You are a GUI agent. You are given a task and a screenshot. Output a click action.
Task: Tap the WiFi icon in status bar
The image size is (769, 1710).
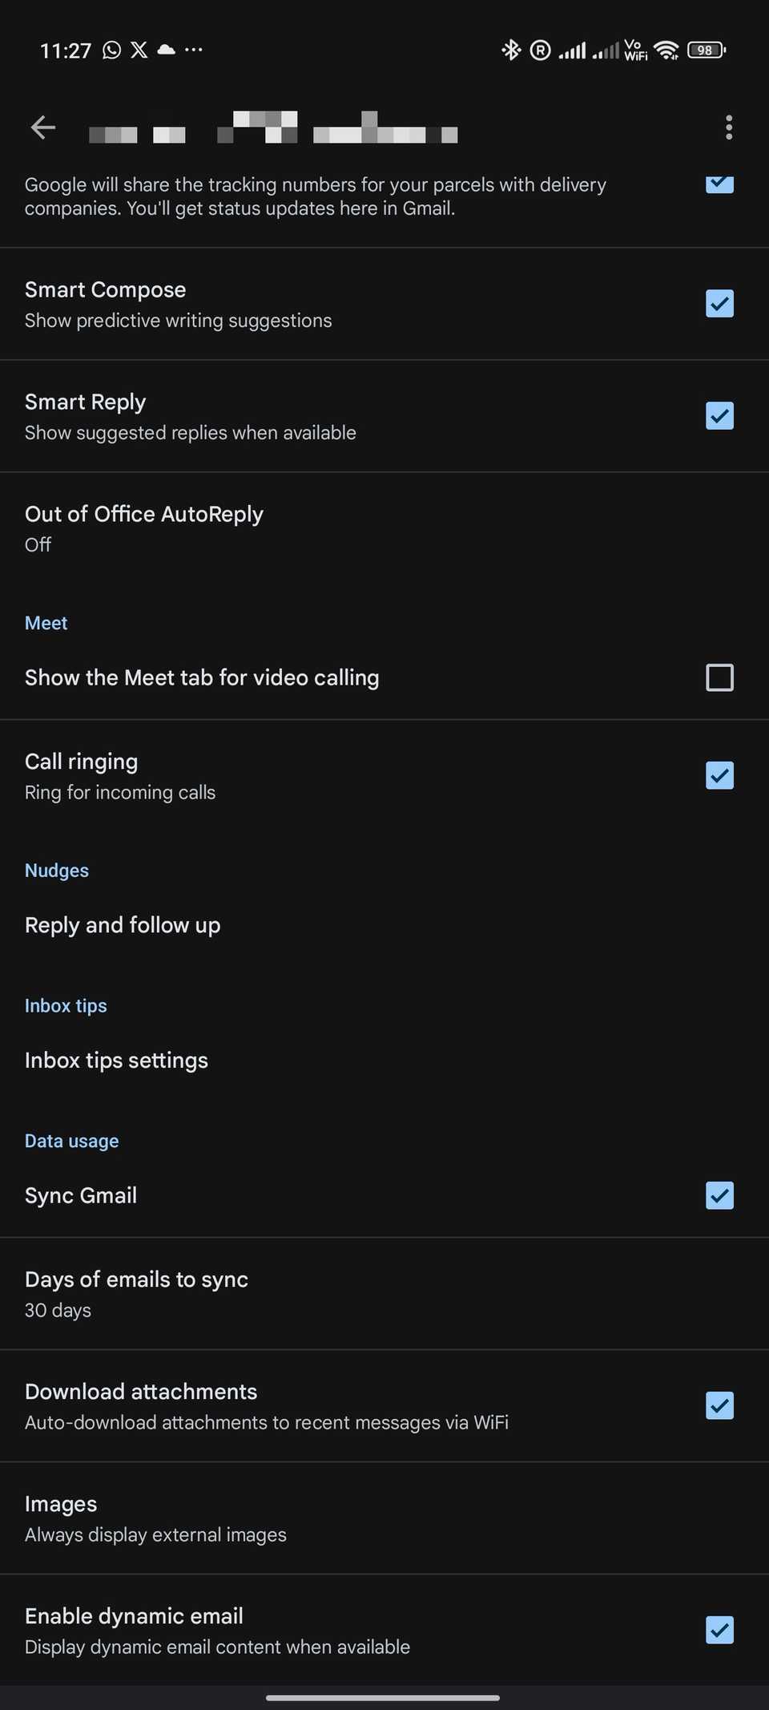tap(667, 50)
